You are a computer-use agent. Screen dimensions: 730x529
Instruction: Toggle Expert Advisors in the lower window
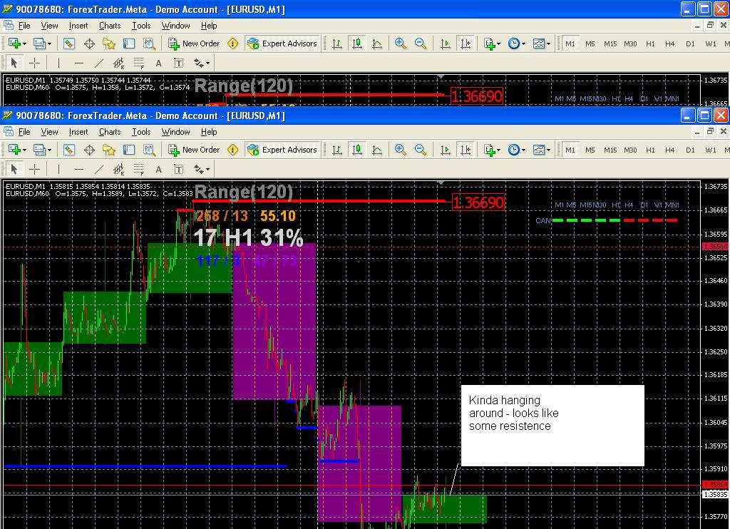click(282, 150)
